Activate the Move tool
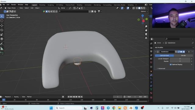195x110 pixels. pyautogui.click(x=2, y=26)
